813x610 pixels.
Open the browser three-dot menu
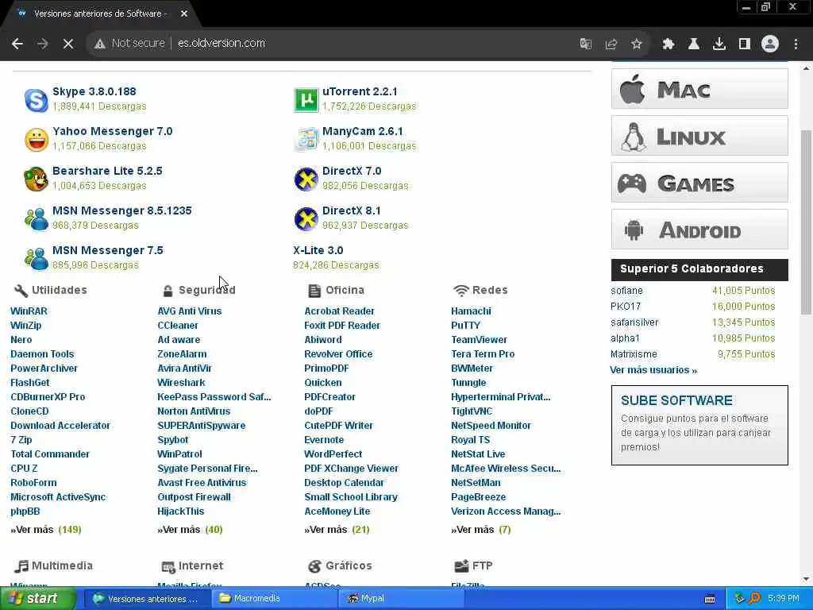(796, 44)
